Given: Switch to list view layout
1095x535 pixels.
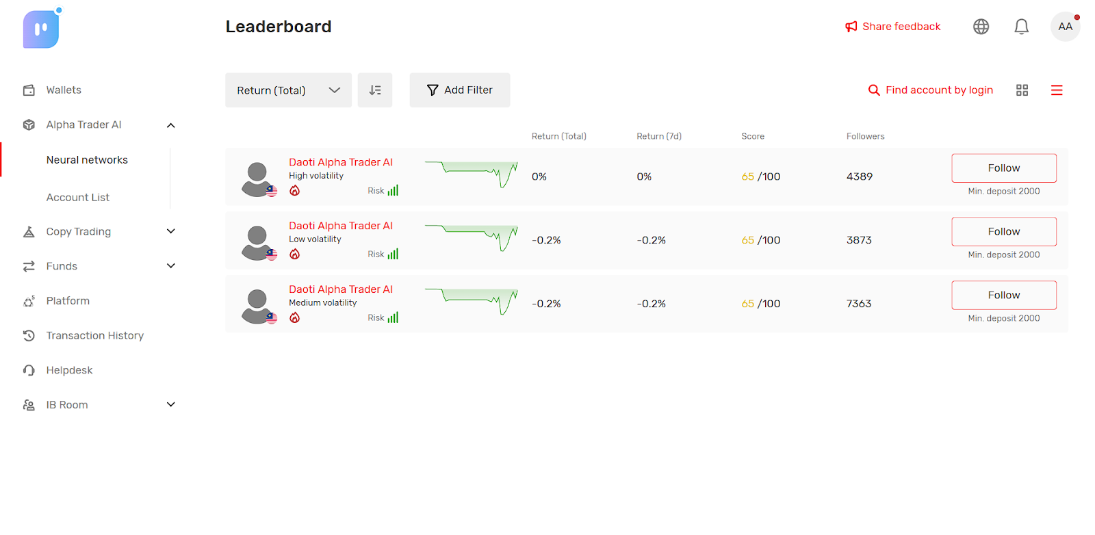Looking at the screenshot, I should (x=1057, y=90).
